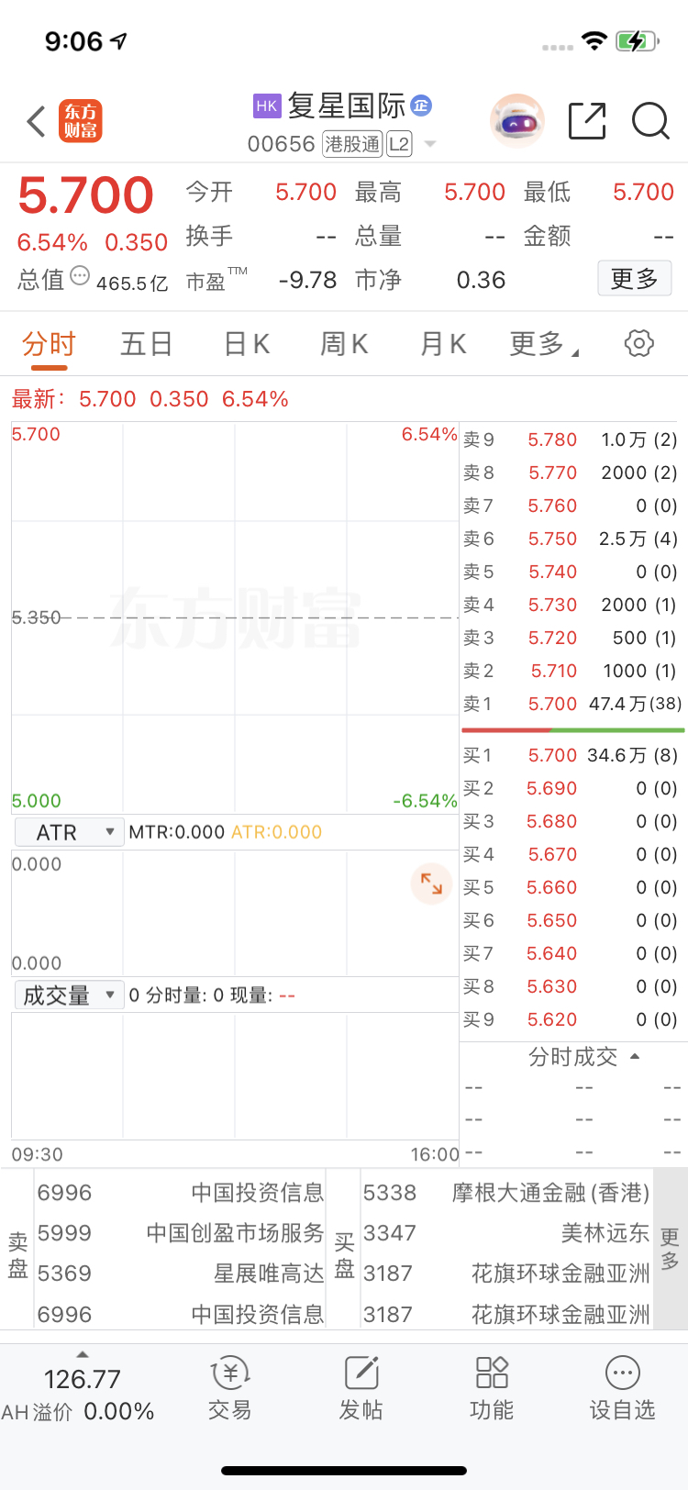Select the 卖3 5.720 order row
Viewport: 688px width, 1490px height.
point(571,638)
